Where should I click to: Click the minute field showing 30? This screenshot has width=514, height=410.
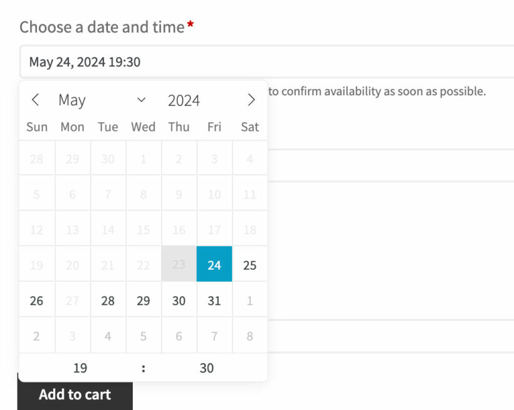tap(206, 368)
